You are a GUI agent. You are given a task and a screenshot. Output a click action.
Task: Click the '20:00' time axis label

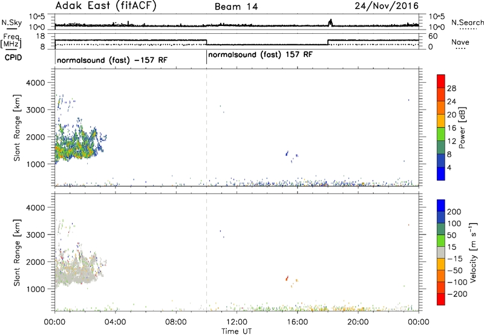[358, 322]
